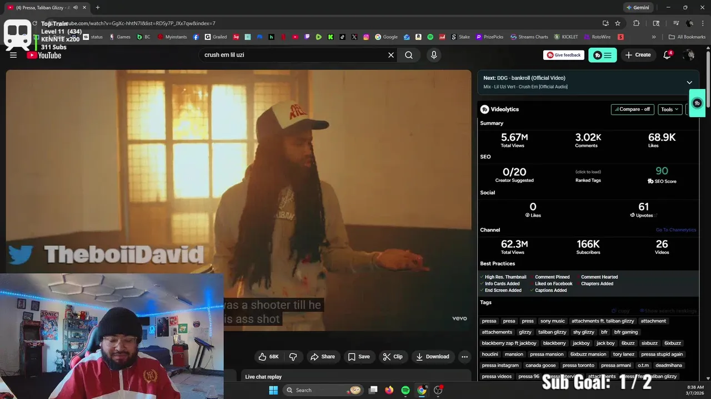Open more actions ellipsis under video

click(464, 357)
